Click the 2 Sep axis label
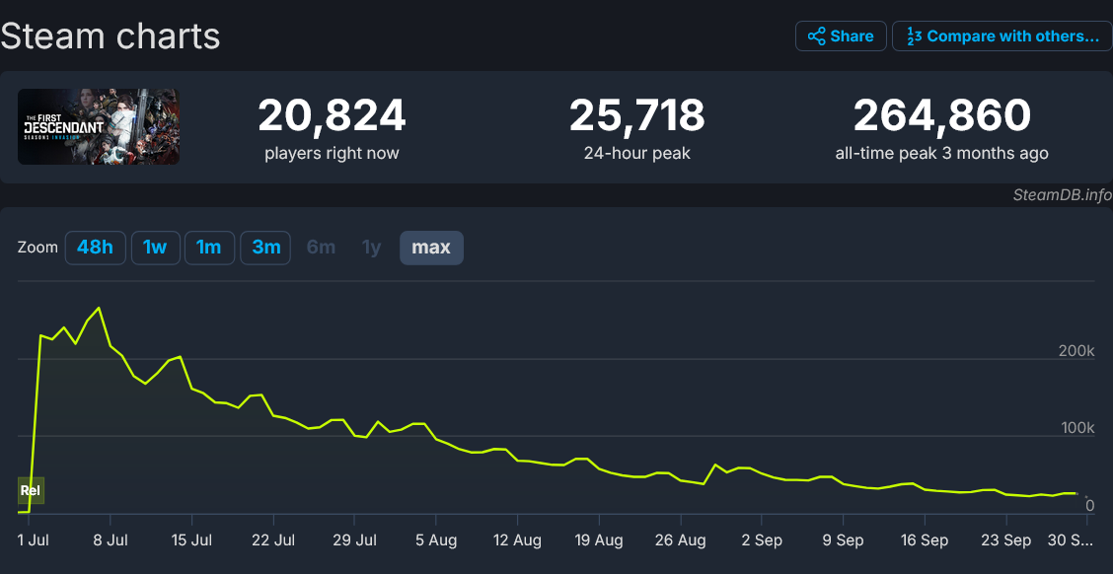The image size is (1113, 574). (x=763, y=540)
